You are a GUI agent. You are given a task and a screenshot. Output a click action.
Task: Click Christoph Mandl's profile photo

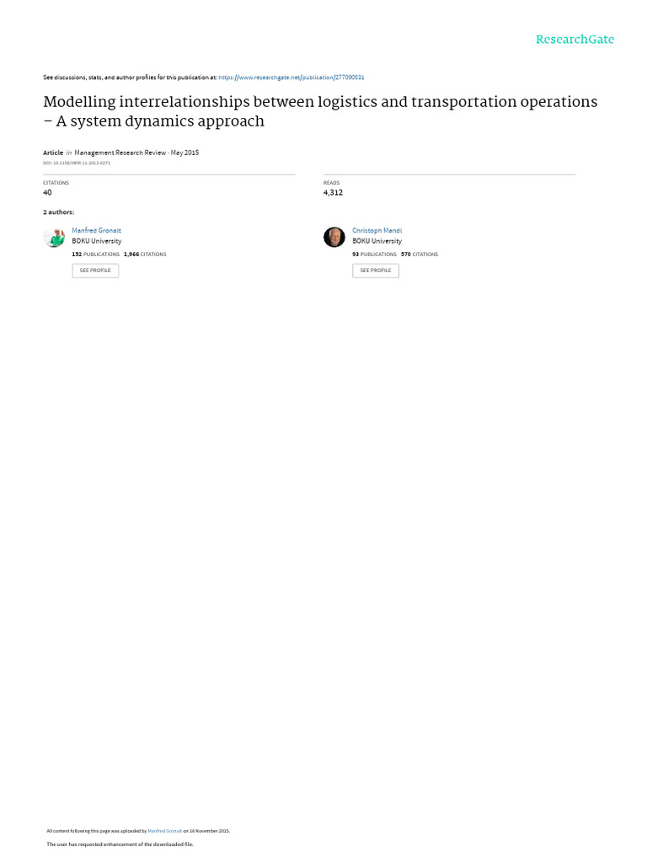coord(334,237)
